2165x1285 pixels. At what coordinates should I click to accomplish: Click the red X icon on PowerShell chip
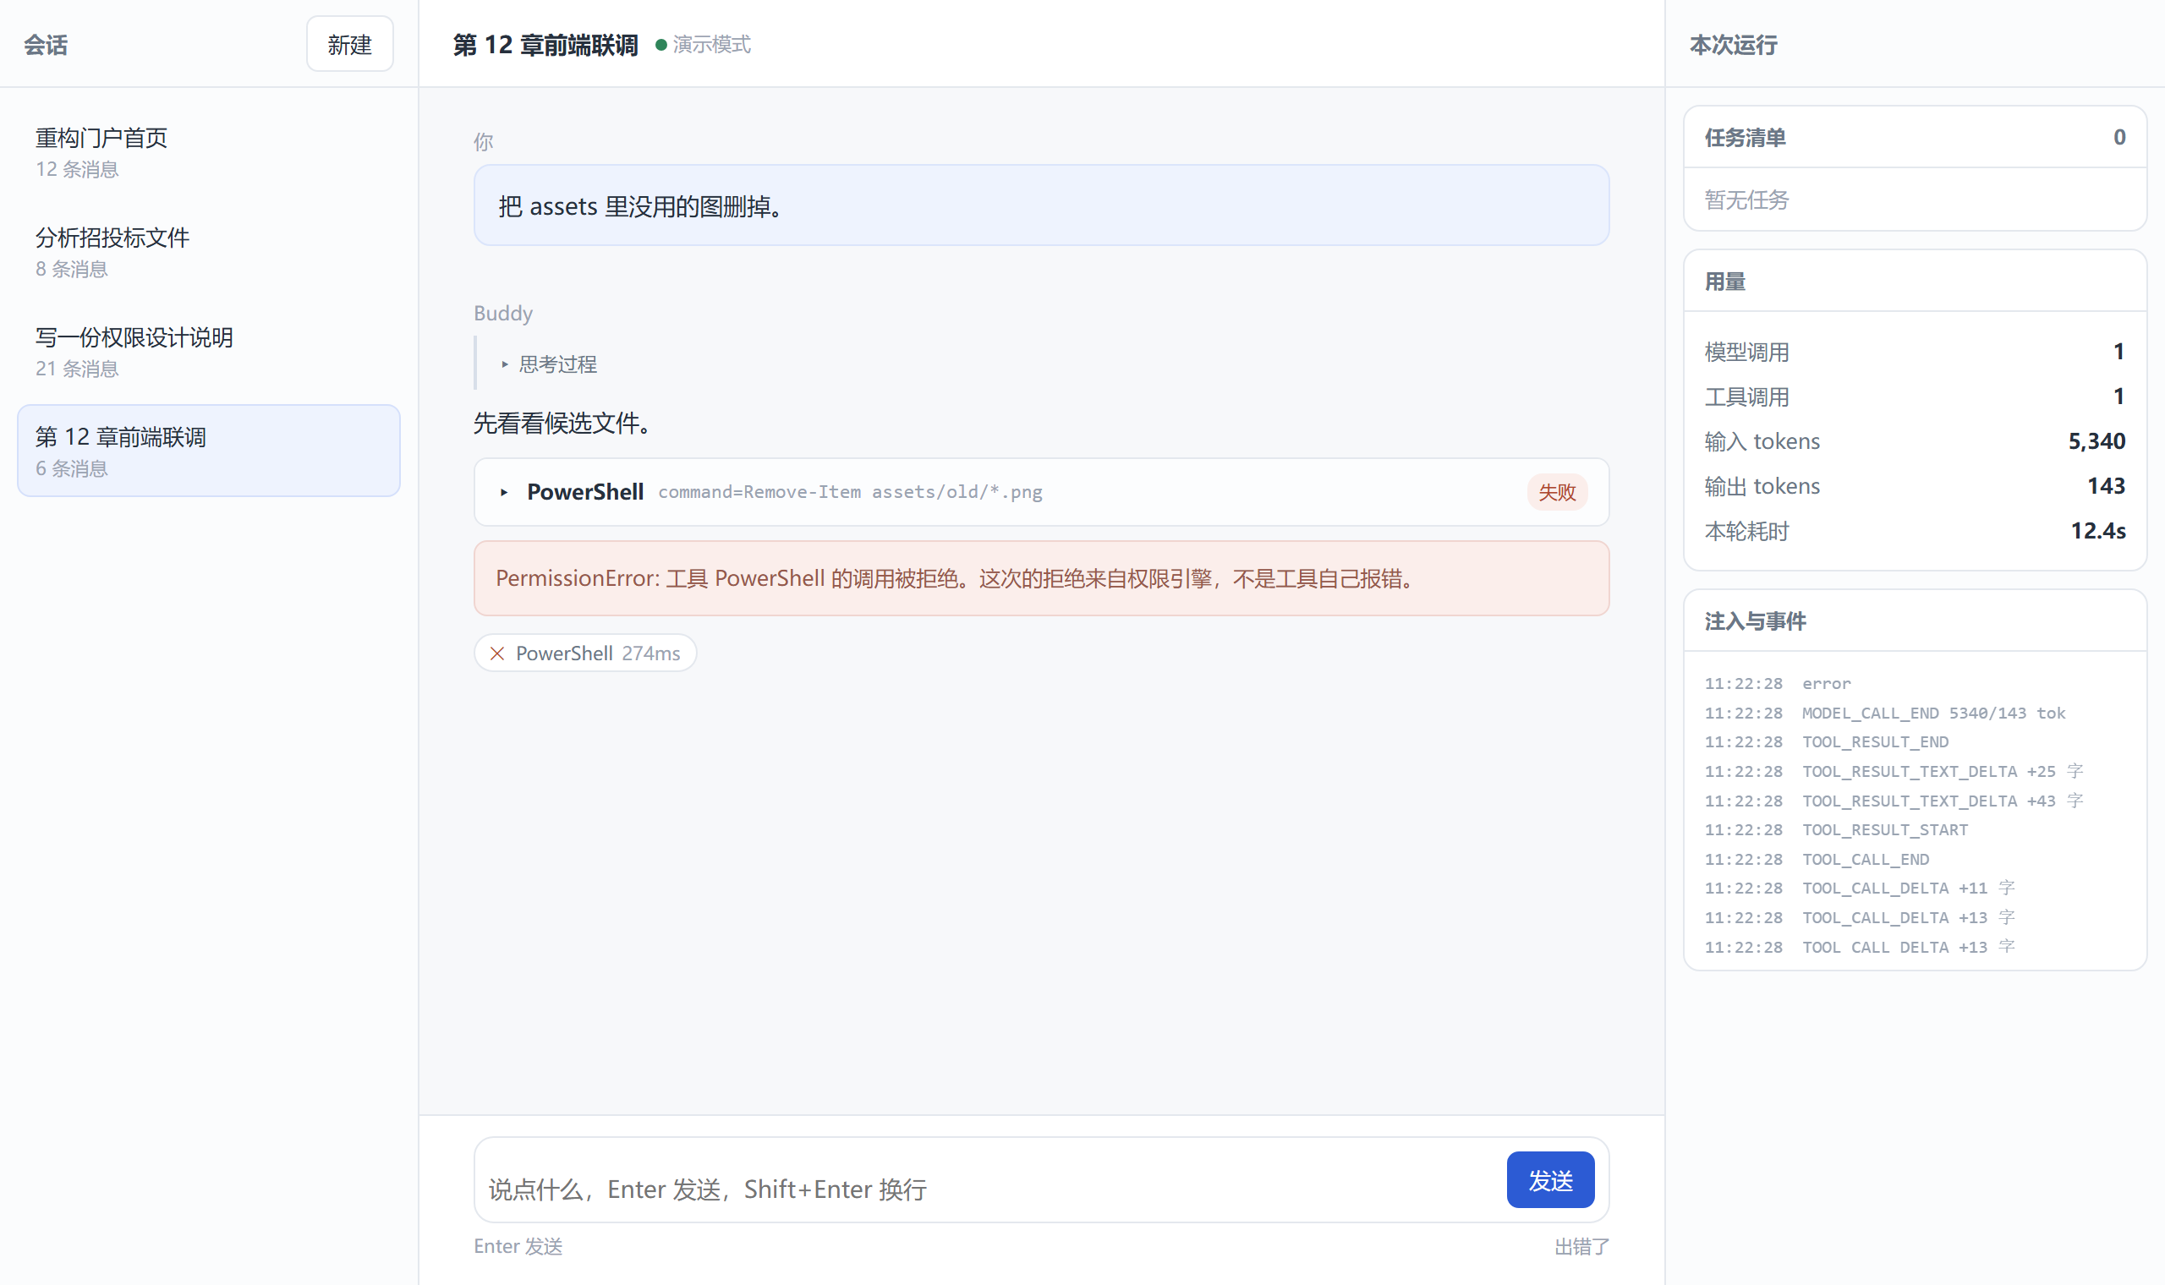pos(497,653)
